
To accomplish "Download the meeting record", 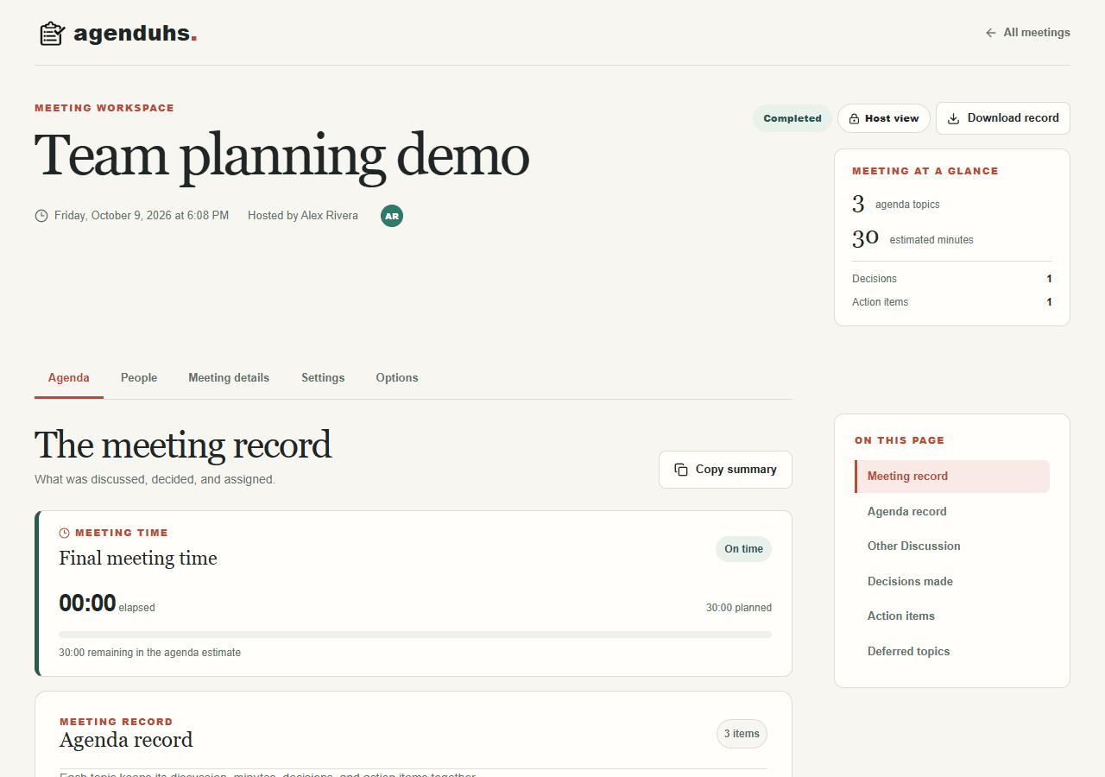I will (x=1003, y=118).
